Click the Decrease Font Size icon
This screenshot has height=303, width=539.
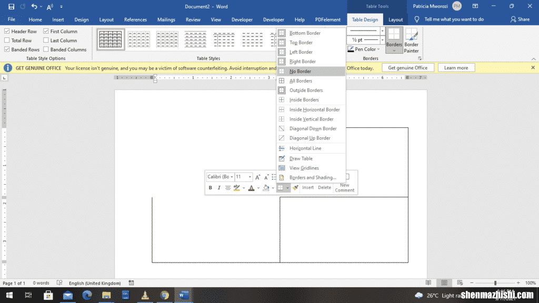click(x=266, y=177)
